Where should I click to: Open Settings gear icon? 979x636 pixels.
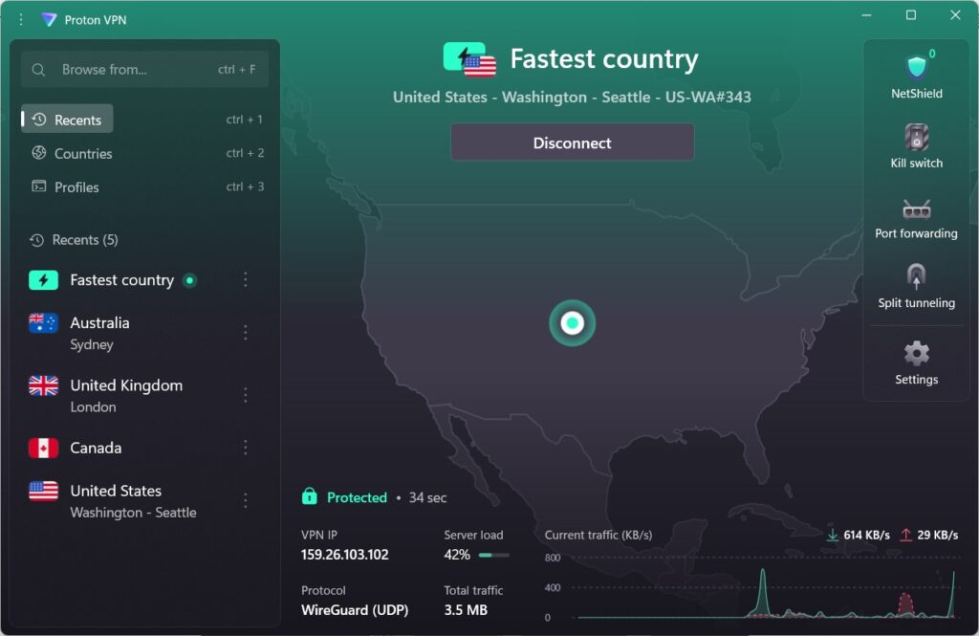click(917, 354)
